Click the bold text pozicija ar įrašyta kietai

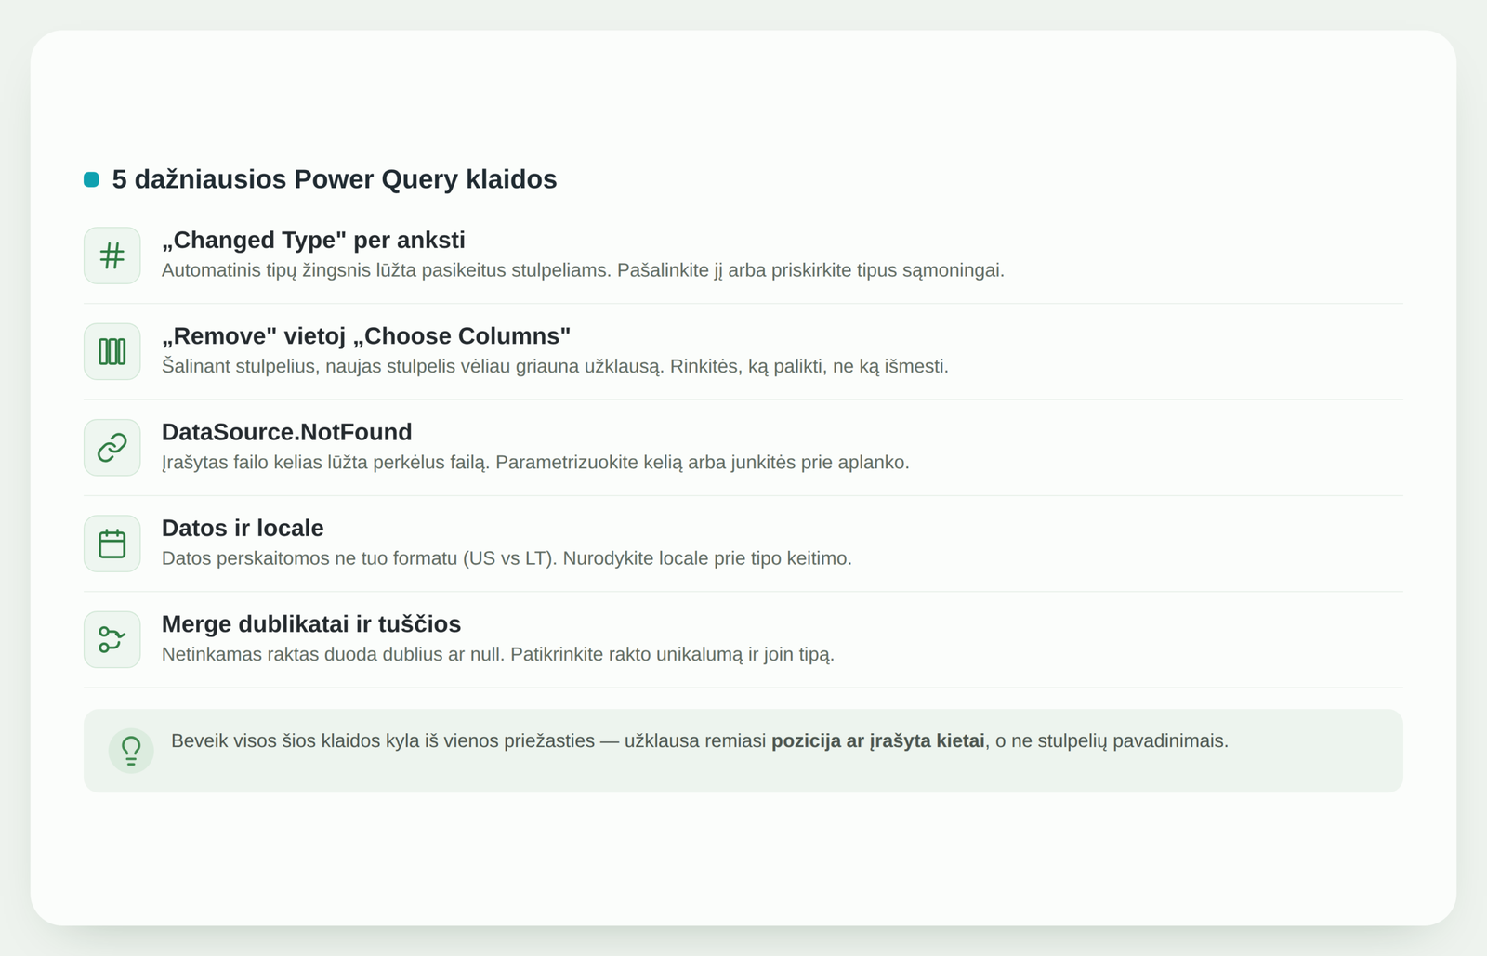point(877,740)
